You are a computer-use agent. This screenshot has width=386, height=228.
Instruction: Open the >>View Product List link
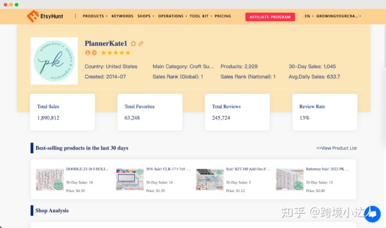336,148
